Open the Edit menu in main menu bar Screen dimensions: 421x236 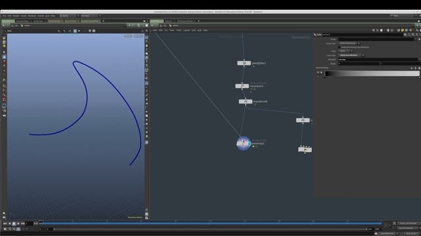(9, 16)
